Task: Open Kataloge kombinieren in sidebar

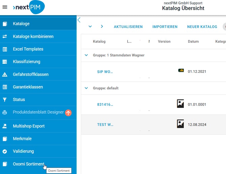Action: (x=38, y=36)
